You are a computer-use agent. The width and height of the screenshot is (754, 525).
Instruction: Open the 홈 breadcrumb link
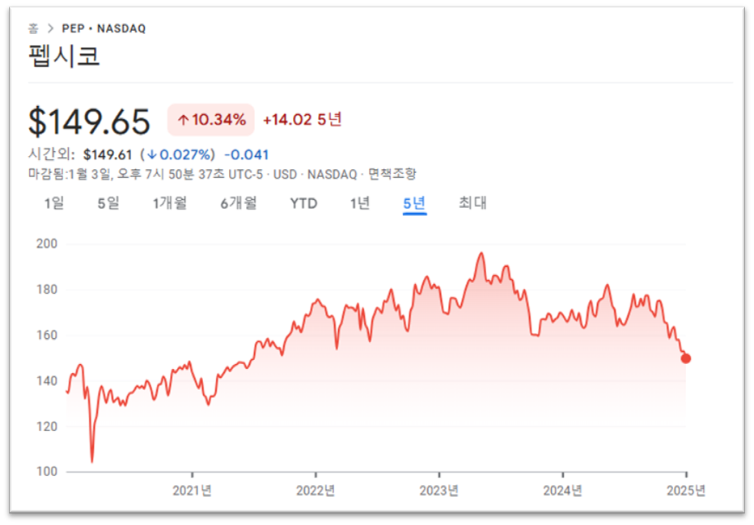pyautogui.click(x=32, y=28)
